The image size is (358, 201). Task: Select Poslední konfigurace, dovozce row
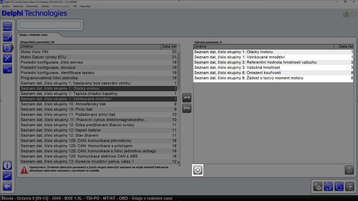(98, 67)
